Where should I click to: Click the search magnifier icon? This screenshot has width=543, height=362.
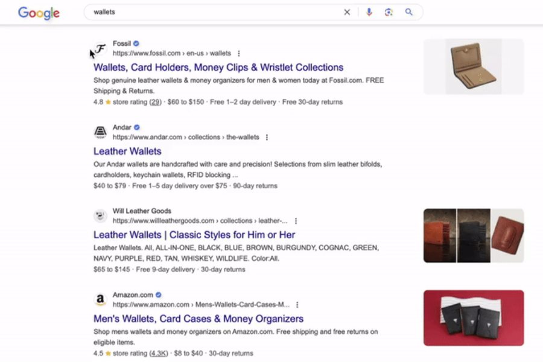(410, 11)
